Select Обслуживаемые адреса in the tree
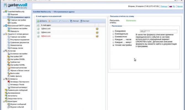This screenshot has width=185, height=110. (20, 17)
